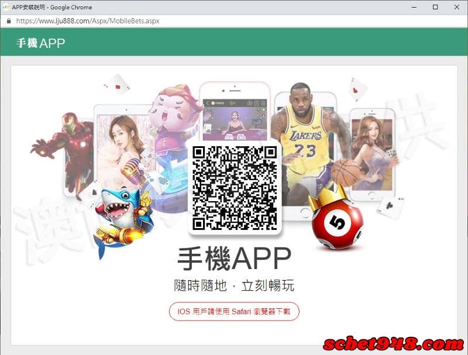Click the center phone showing live dealer
The height and width of the screenshot is (355, 468).
tap(235, 112)
